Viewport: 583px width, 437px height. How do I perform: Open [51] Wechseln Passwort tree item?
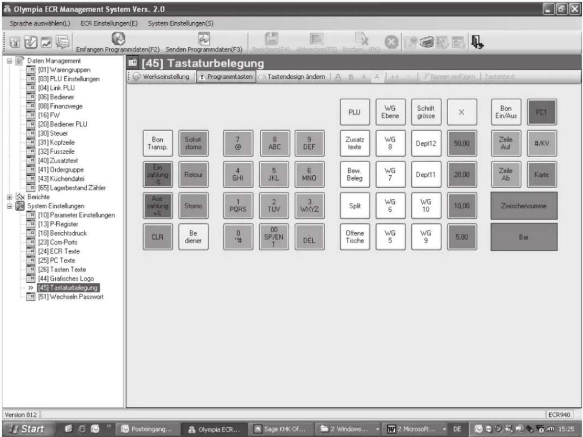pos(70,297)
